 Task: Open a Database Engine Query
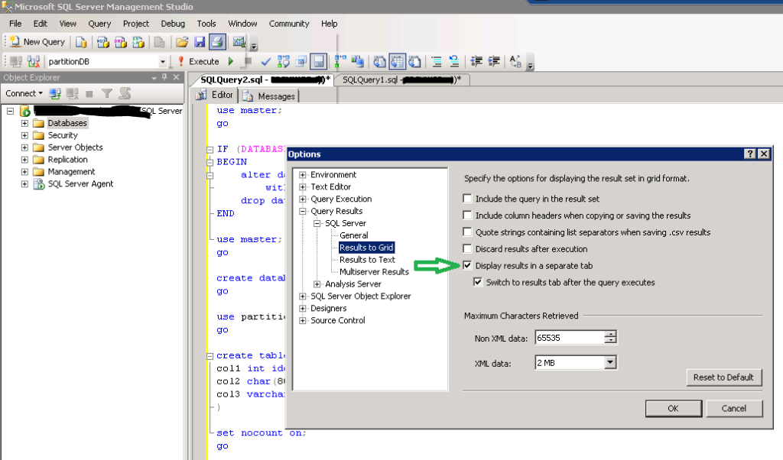point(81,42)
